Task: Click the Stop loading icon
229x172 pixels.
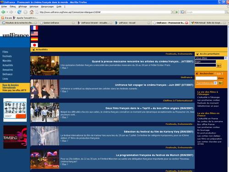Action: 25,12
